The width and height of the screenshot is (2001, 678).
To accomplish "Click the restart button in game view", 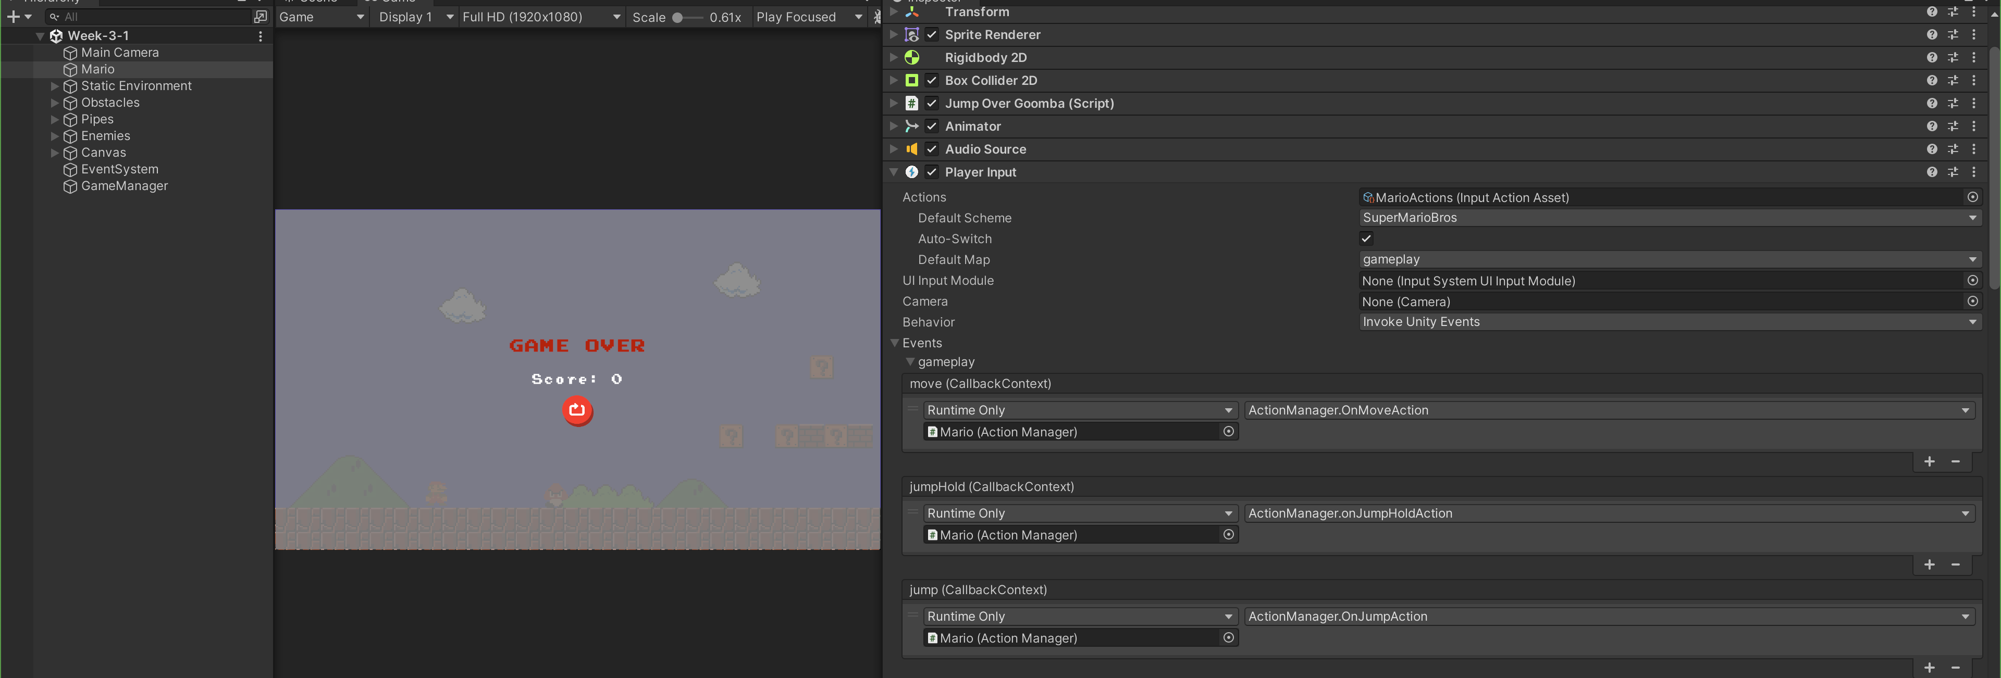I will click(577, 410).
